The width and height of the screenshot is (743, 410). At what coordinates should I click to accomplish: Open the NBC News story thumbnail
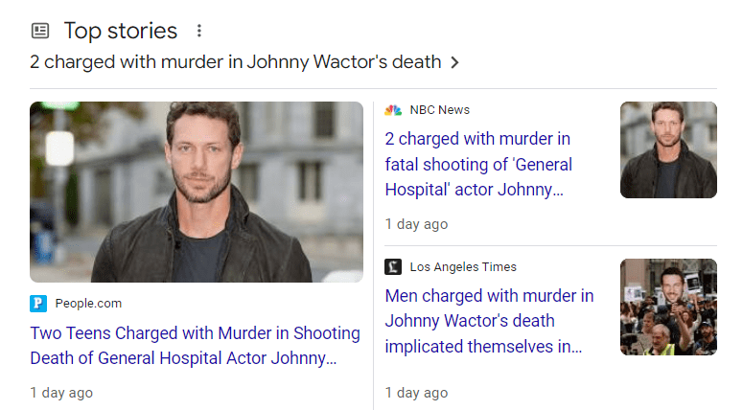(x=668, y=149)
